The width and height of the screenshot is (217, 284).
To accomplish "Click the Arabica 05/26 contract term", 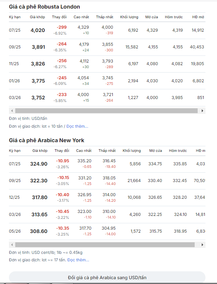I will tap(15, 231).
